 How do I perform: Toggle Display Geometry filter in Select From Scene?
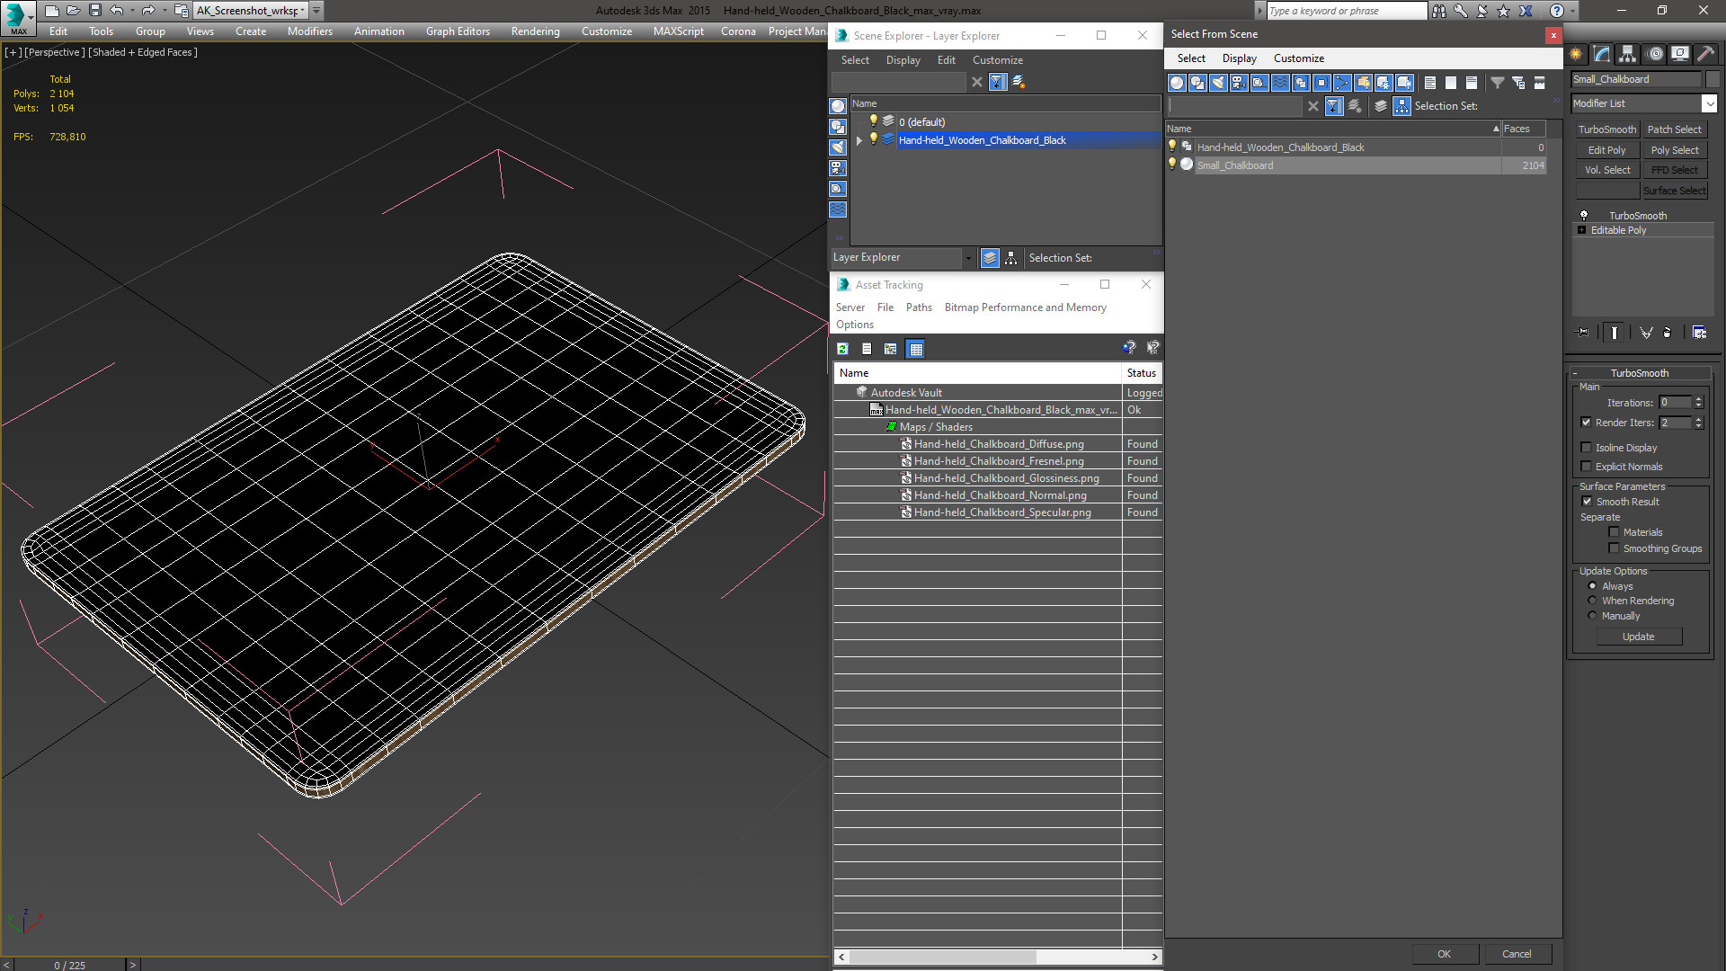point(1177,83)
